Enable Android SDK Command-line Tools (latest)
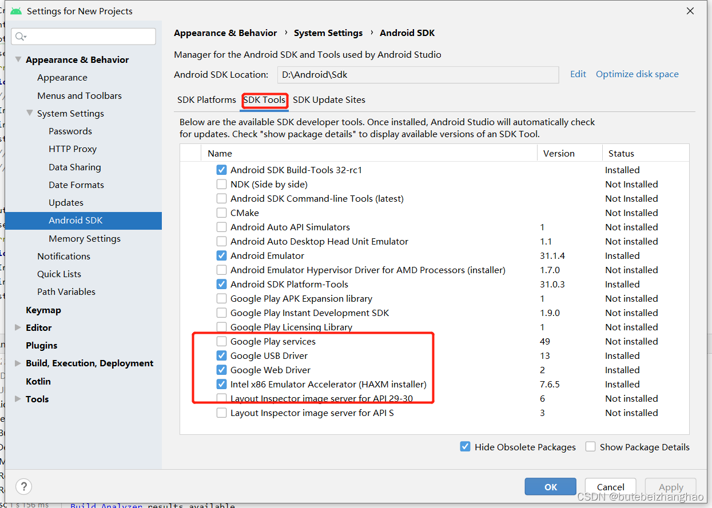The image size is (712, 508). pos(221,198)
